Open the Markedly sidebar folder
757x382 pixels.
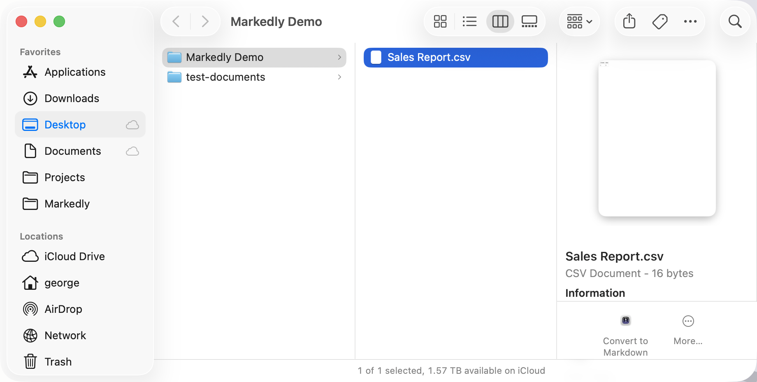[x=80, y=204]
